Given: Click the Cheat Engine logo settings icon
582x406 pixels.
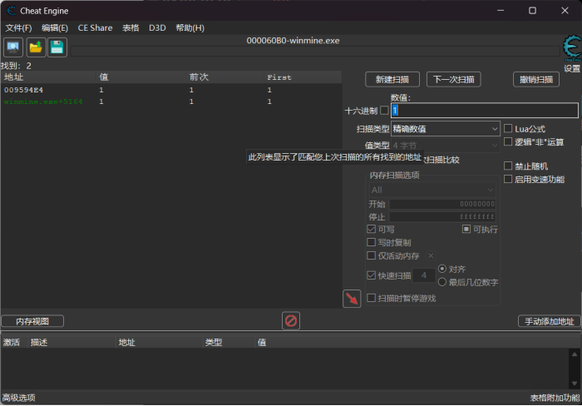Looking at the screenshot, I should [572, 48].
